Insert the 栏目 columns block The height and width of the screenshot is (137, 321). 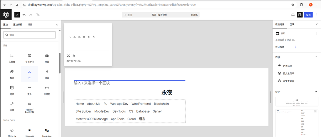47,58
